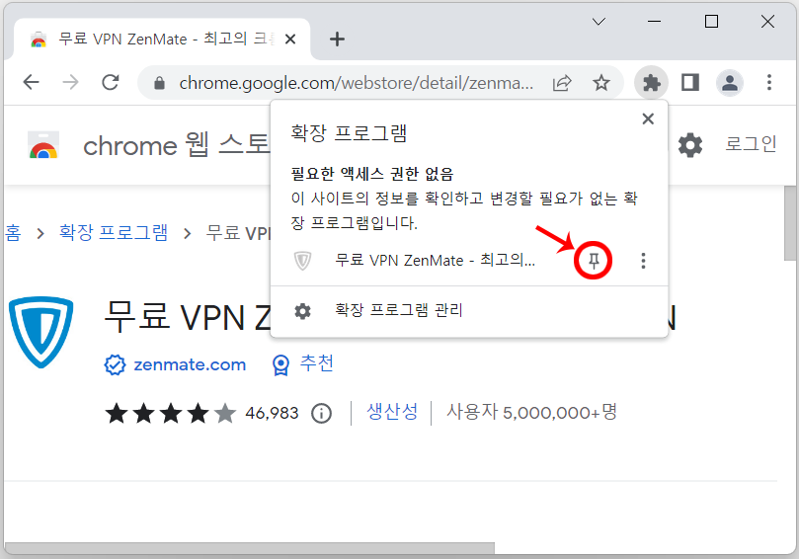Screen dimensions: 799x559
Task: Open a new browser tab
Action: click(x=337, y=40)
